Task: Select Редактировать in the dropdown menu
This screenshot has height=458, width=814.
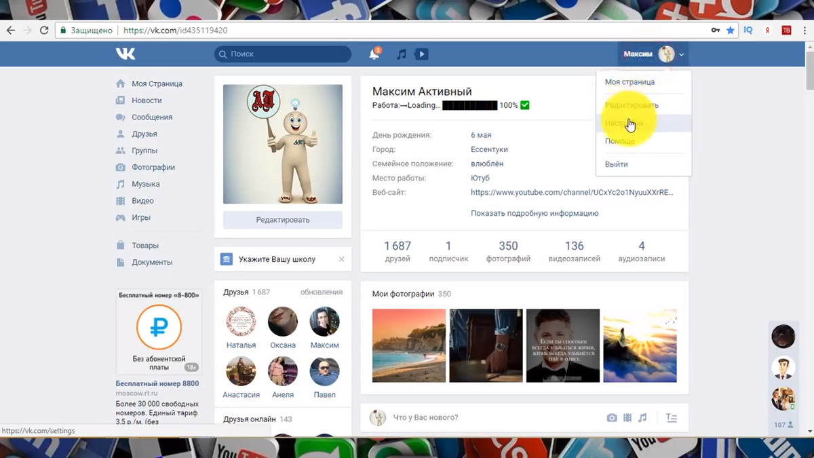Action: pyautogui.click(x=644, y=105)
